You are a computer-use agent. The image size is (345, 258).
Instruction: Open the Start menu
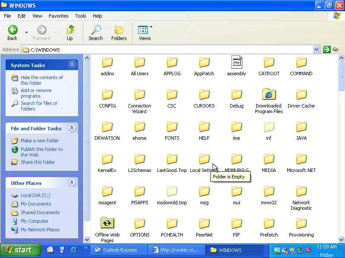pyautogui.click(x=20, y=250)
